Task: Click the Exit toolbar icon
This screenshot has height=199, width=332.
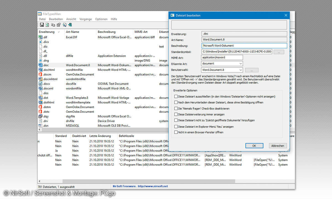Action: 70,25
